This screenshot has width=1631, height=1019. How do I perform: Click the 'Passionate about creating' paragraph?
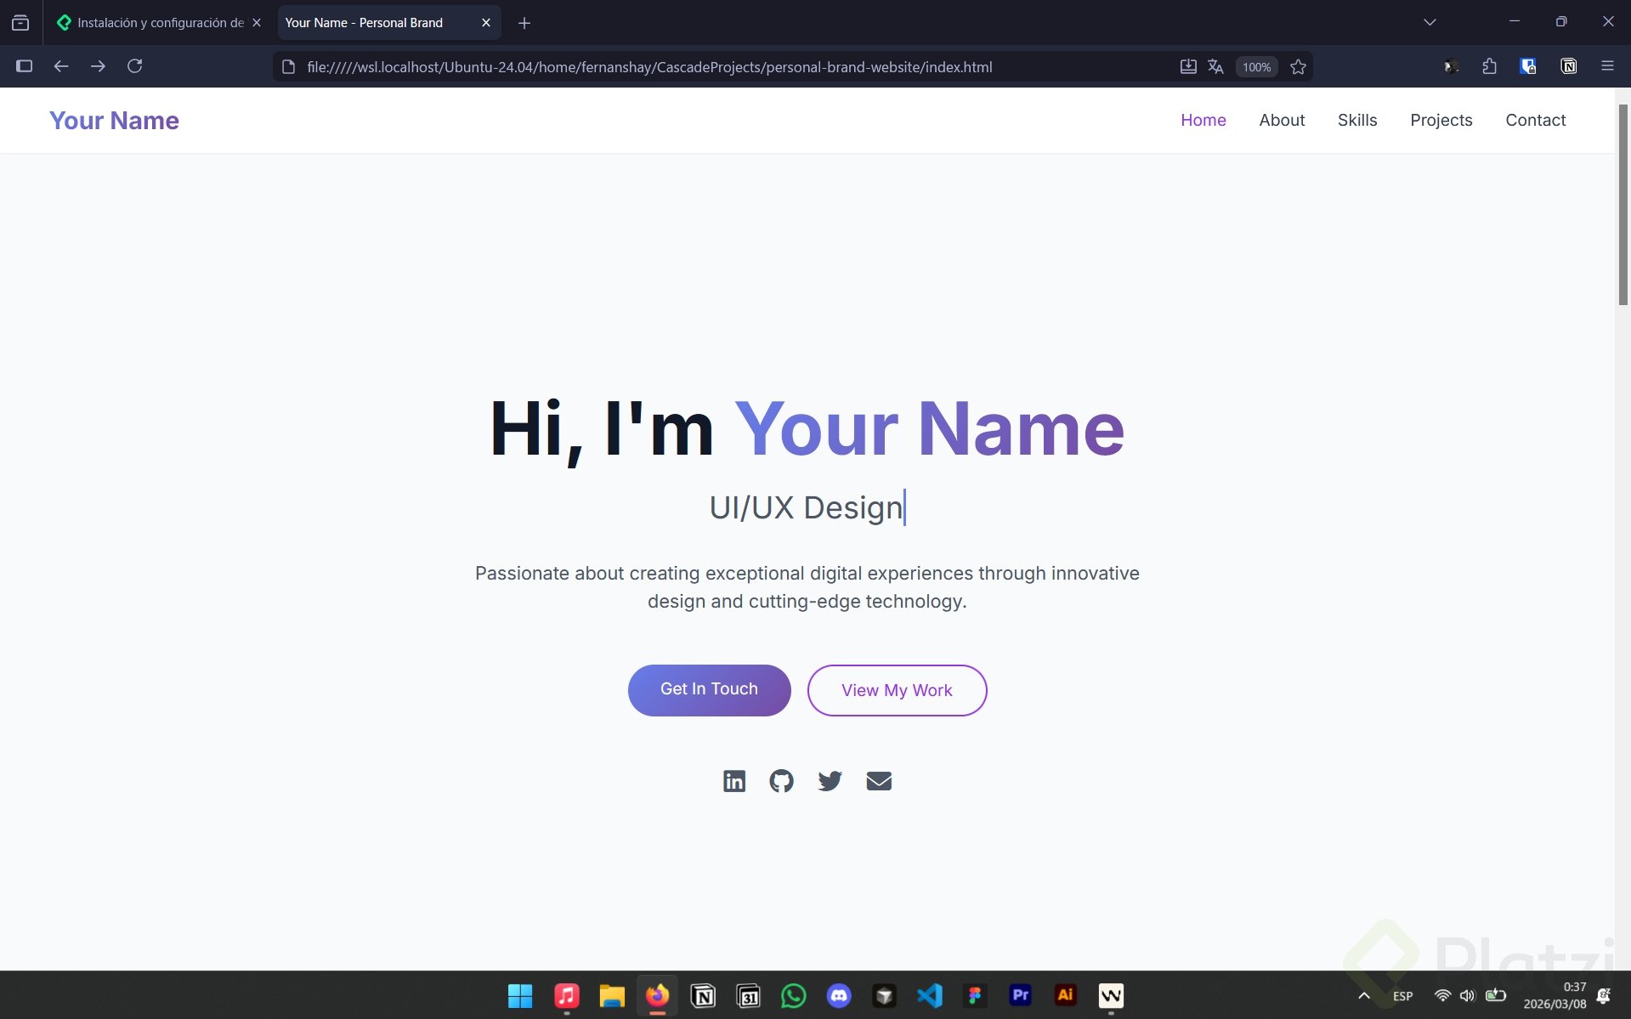point(807,587)
